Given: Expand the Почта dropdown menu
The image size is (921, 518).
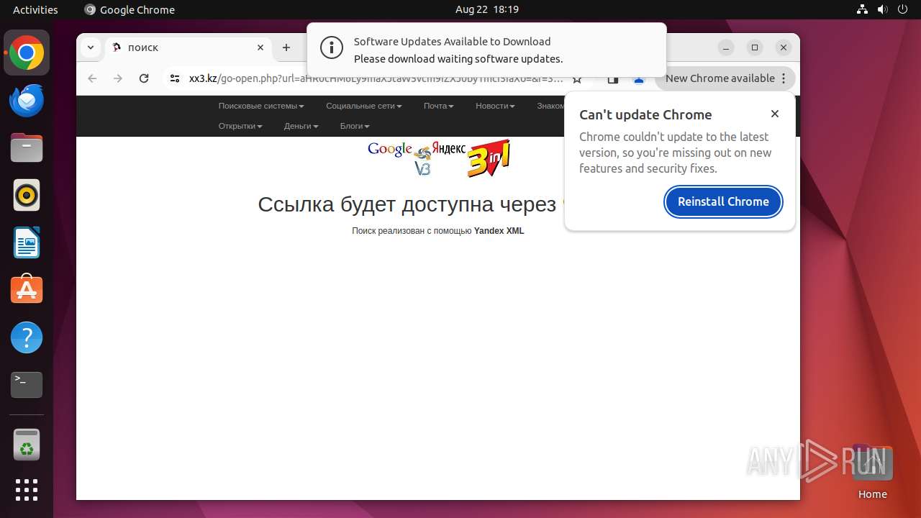Looking at the screenshot, I should click(439, 106).
